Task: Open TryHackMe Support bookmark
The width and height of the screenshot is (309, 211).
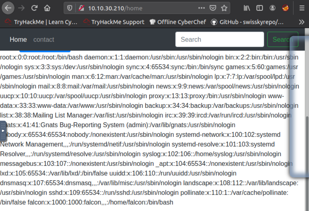Action: click(x=114, y=22)
